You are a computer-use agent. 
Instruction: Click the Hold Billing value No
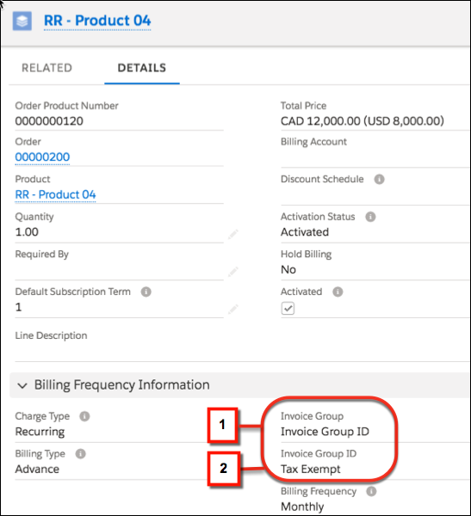click(288, 269)
